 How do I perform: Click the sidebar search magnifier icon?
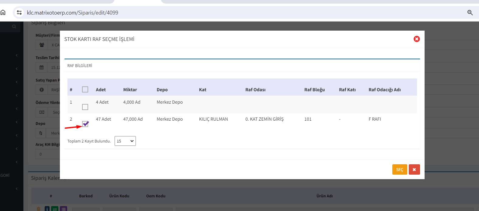[x=14, y=27]
